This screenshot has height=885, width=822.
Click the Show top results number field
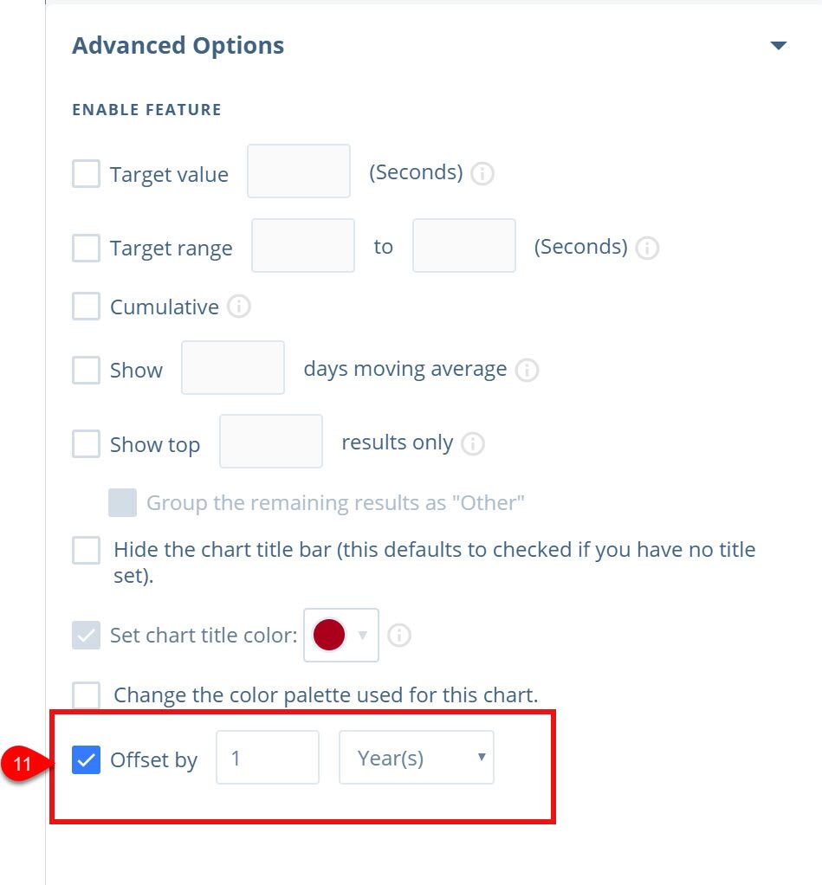click(x=271, y=442)
